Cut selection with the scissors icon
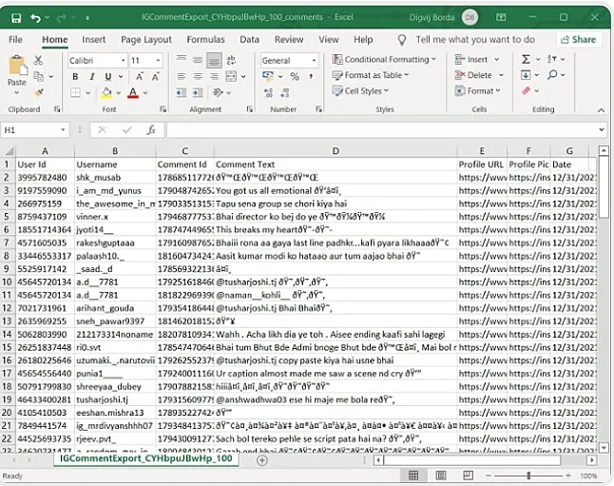Image resolution: width=614 pixels, height=486 pixels. 38,60
